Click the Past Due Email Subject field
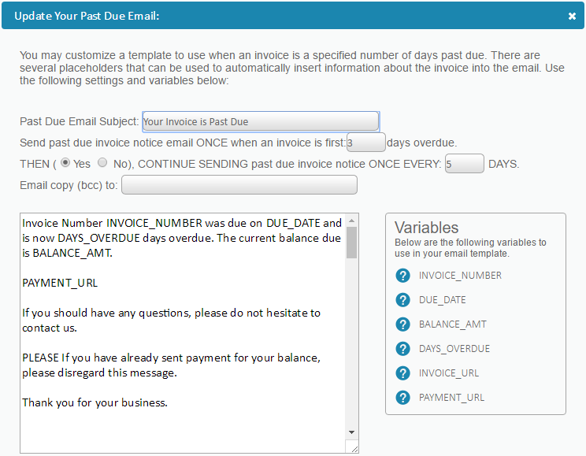 [260, 121]
